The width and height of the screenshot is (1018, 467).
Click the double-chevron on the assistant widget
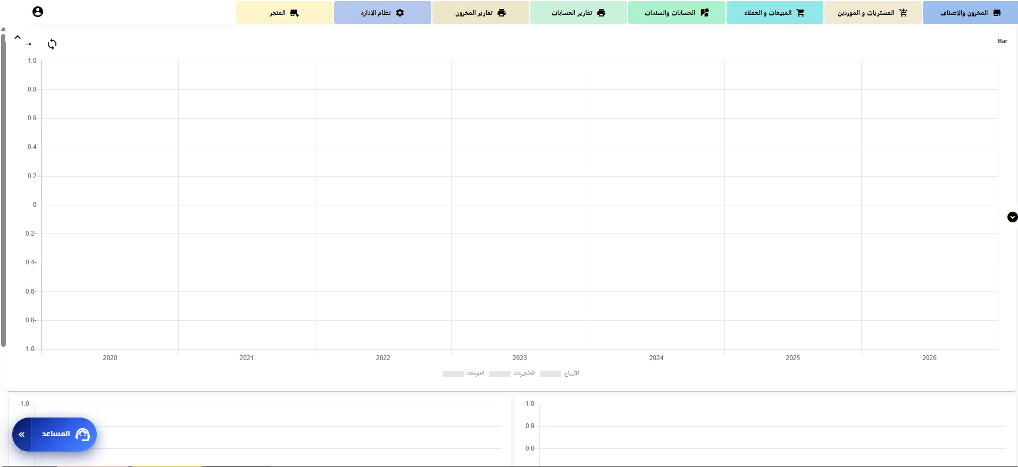[x=22, y=435]
